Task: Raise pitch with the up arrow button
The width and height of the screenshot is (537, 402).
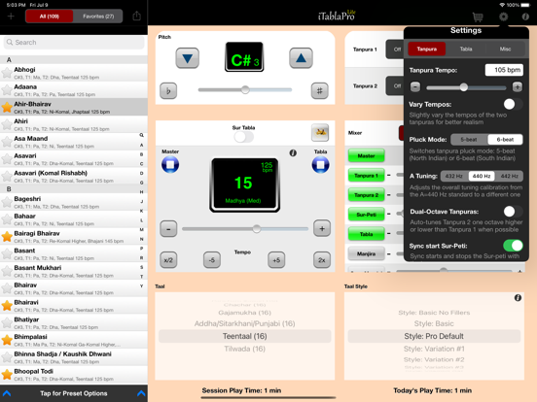Action: (x=301, y=58)
